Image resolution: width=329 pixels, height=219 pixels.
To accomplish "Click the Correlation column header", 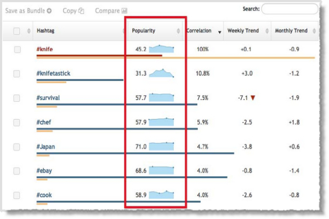I will tap(203, 31).
